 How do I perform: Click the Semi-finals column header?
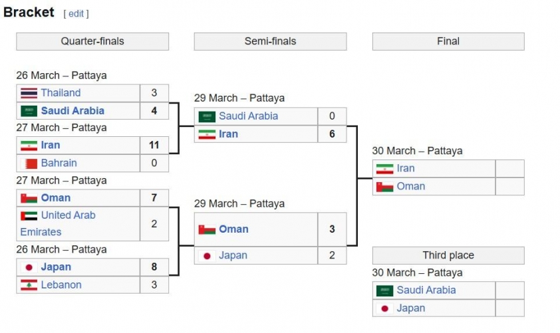tap(271, 41)
